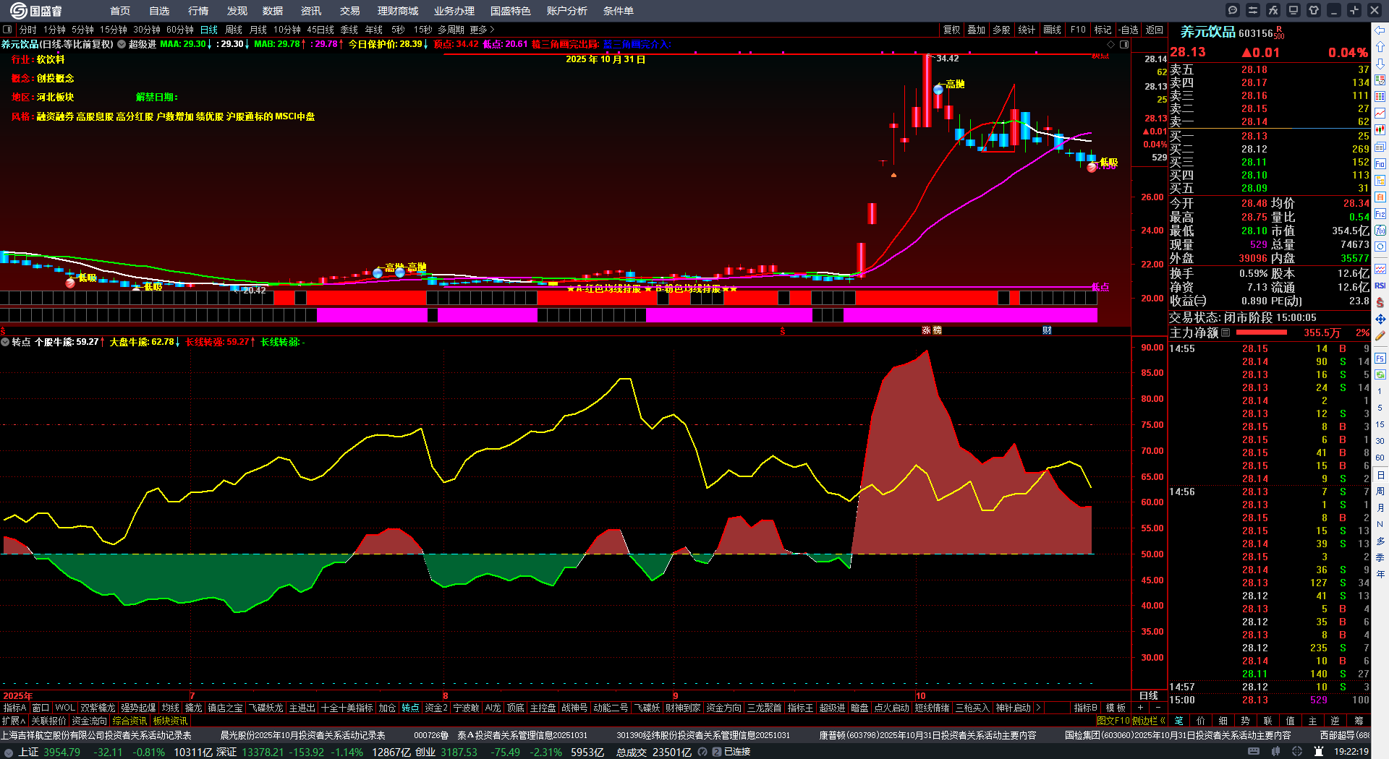This screenshot has width=1389, height=759.
Task: Click the 10 month marker on timeline
Action: pos(920,695)
